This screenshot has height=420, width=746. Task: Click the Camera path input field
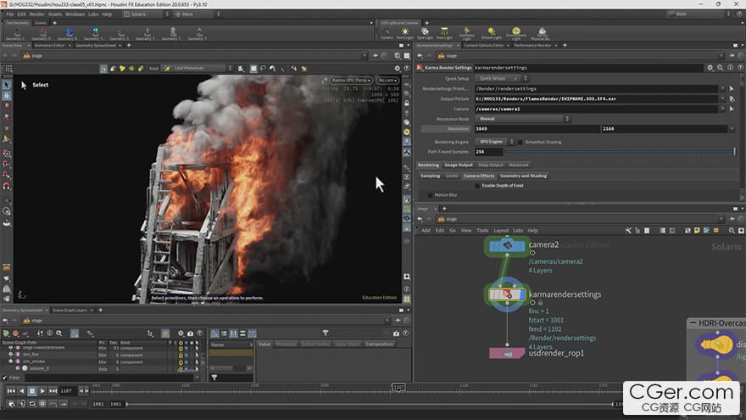pyautogui.click(x=597, y=109)
